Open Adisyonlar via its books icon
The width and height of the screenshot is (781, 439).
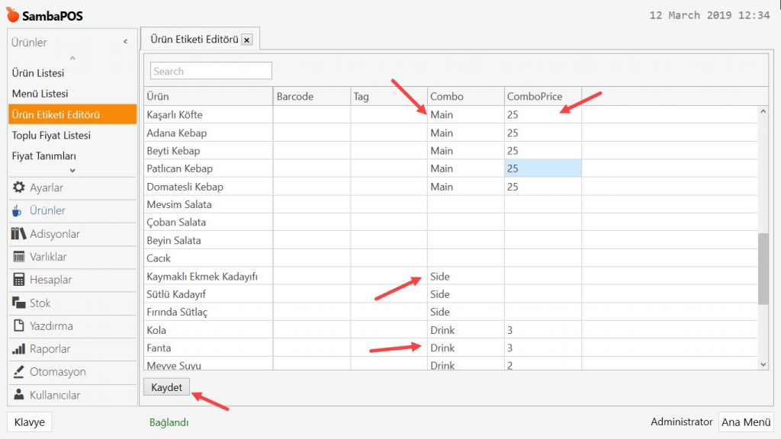tap(19, 234)
